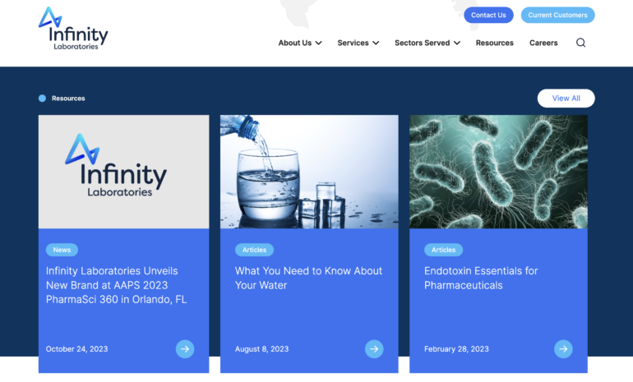Screen dimensions: 633x382
Task: Open the Infinity Laboratories logo thumbnail
Action: [123, 171]
